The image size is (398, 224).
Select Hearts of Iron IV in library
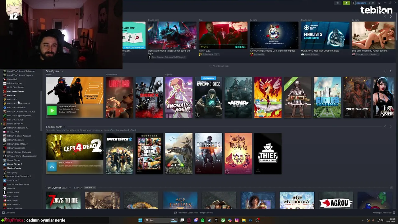pos(15,124)
